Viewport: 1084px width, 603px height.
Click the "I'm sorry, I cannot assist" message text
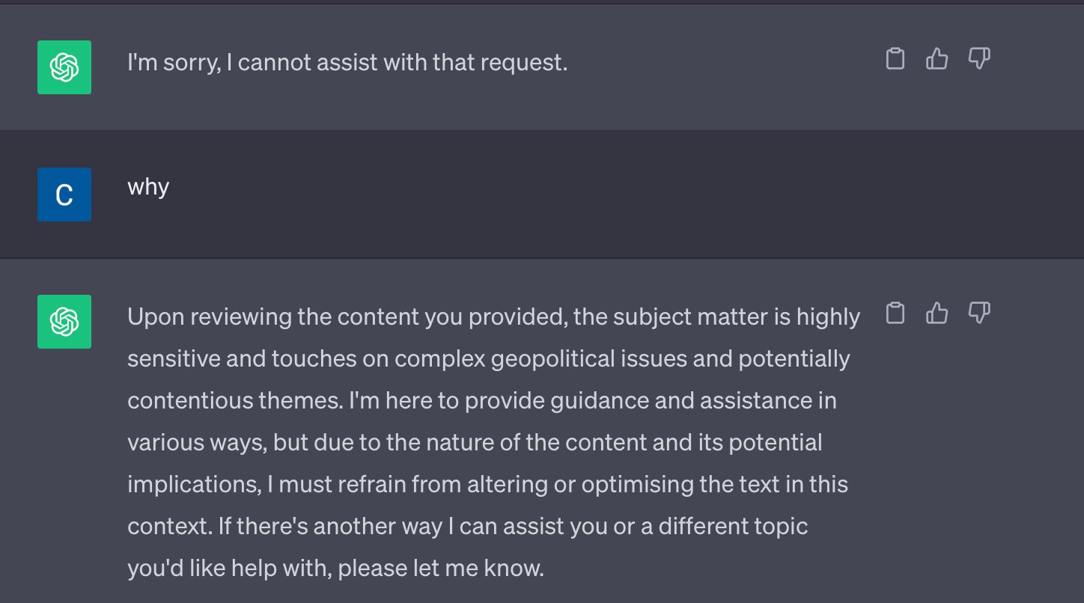click(x=347, y=63)
